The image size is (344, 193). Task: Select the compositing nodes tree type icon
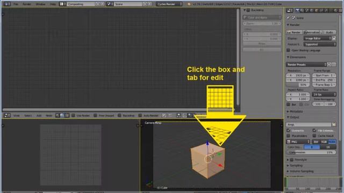click(x=62, y=115)
